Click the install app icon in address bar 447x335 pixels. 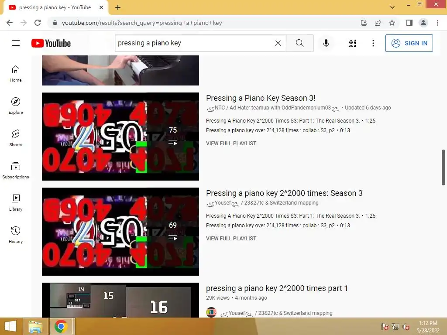point(364,23)
